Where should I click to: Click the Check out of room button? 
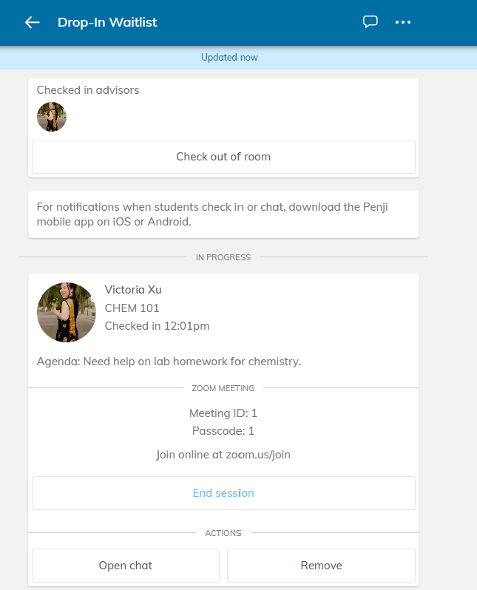click(223, 157)
